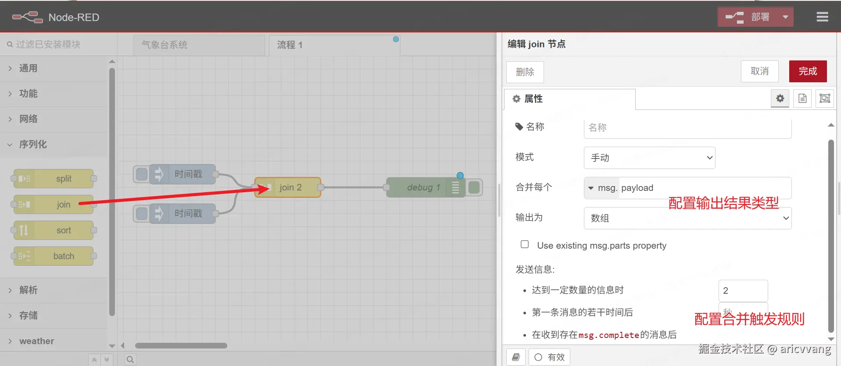The image size is (841, 366).
Task: Edit the message count field showing 2
Action: tap(743, 291)
